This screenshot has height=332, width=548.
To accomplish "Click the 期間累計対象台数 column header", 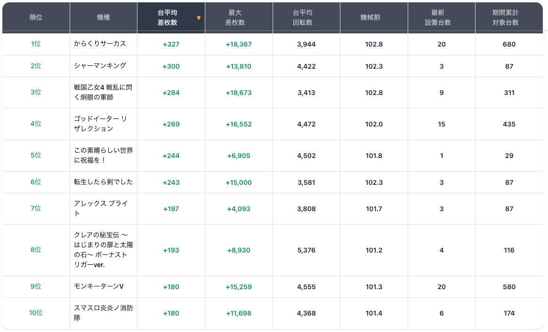I will pyautogui.click(x=509, y=17).
